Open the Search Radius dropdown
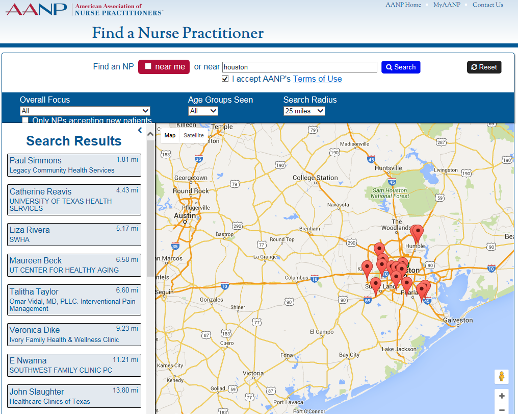 click(304, 111)
